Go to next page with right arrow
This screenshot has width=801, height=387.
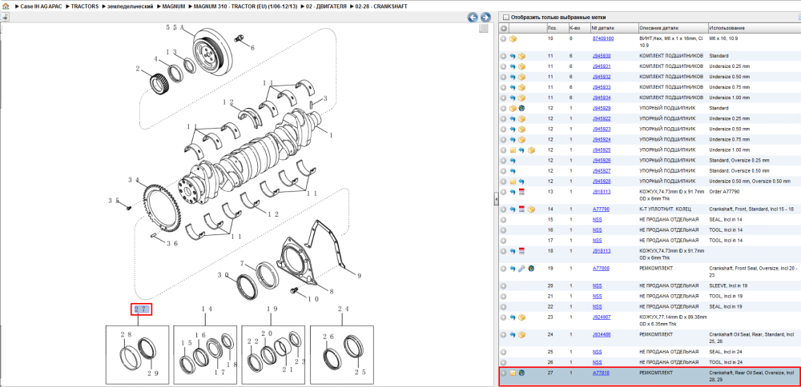click(x=485, y=18)
